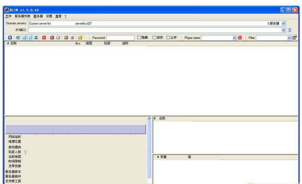This screenshot has height=184, width=302.
Task: Click the blue play/connect toolbar icon
Action: [x=10, y=37]
